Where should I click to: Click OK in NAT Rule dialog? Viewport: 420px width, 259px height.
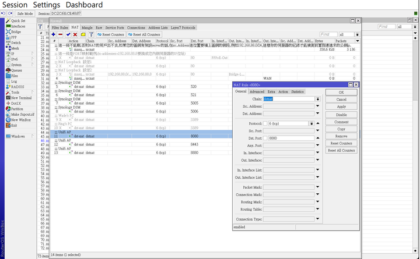tap(341, 92)
